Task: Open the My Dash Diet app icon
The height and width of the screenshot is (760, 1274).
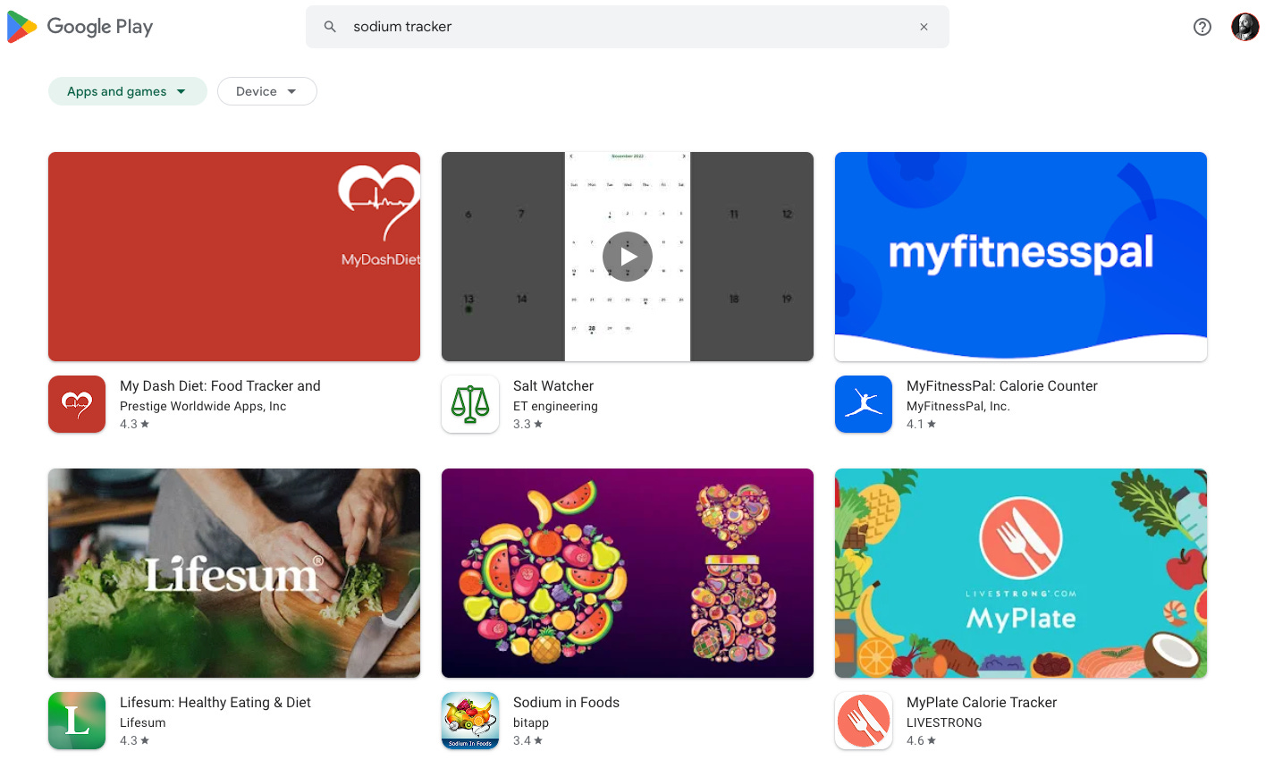Action: pos(77,404)
